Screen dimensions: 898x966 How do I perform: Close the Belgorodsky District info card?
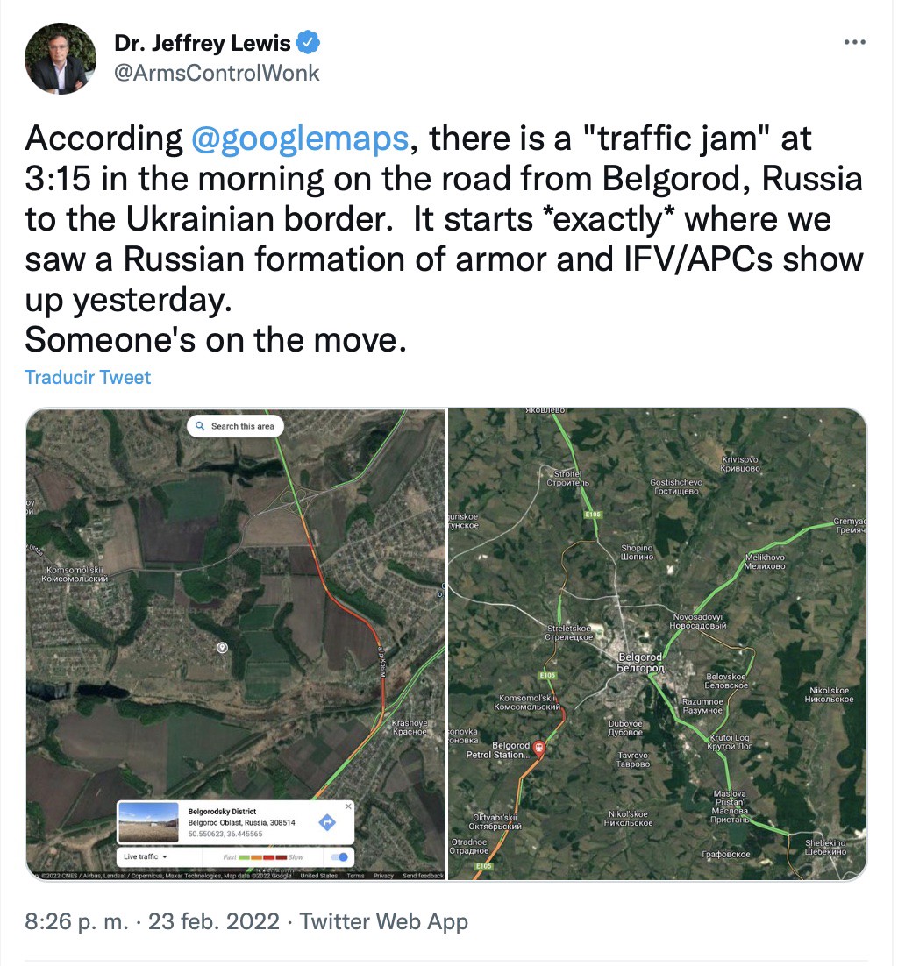coord(348,806)
